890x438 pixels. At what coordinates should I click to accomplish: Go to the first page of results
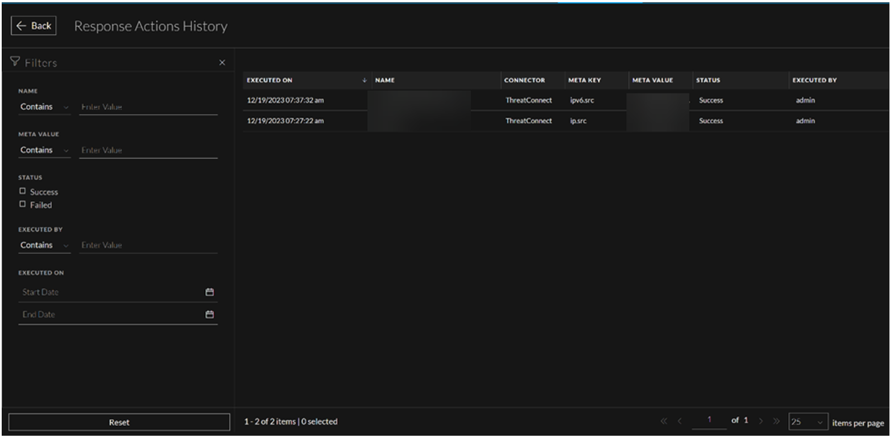[664, 422]
